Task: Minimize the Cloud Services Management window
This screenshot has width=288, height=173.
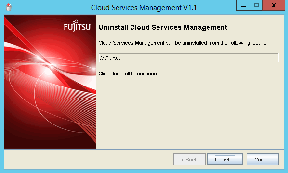Action: [x=243, y=5]
